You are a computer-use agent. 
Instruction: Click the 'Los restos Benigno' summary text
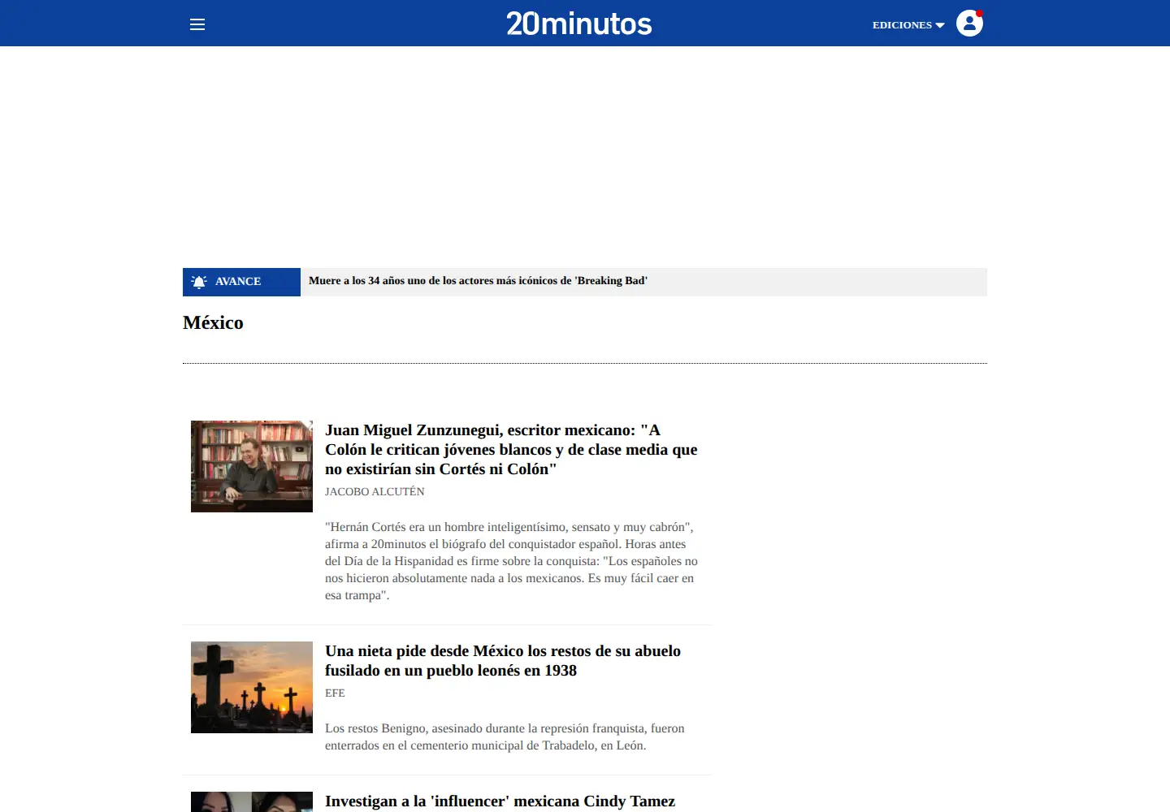coord(505,736)
